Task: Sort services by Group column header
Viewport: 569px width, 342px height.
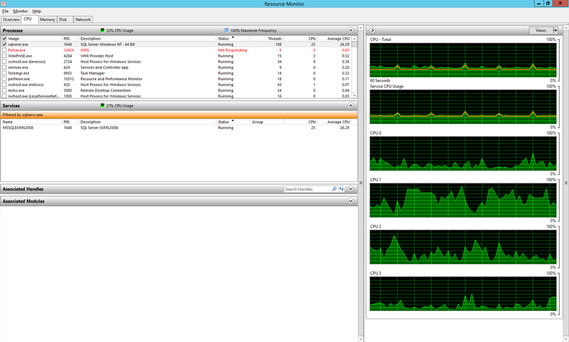Action: (x=267, y=122)
